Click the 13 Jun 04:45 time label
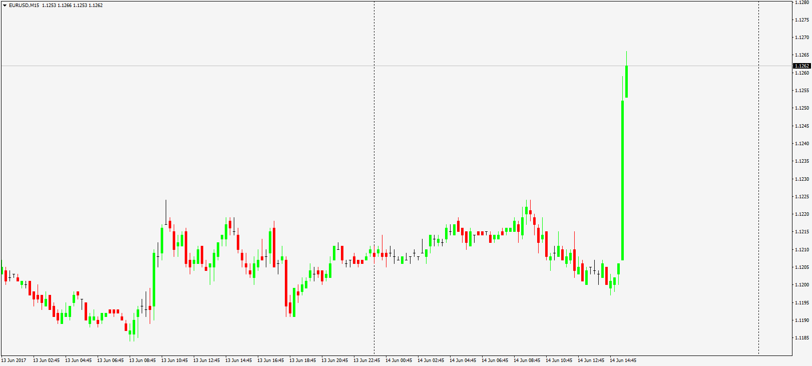Screen dimensions: 812x366 (78, 360)
